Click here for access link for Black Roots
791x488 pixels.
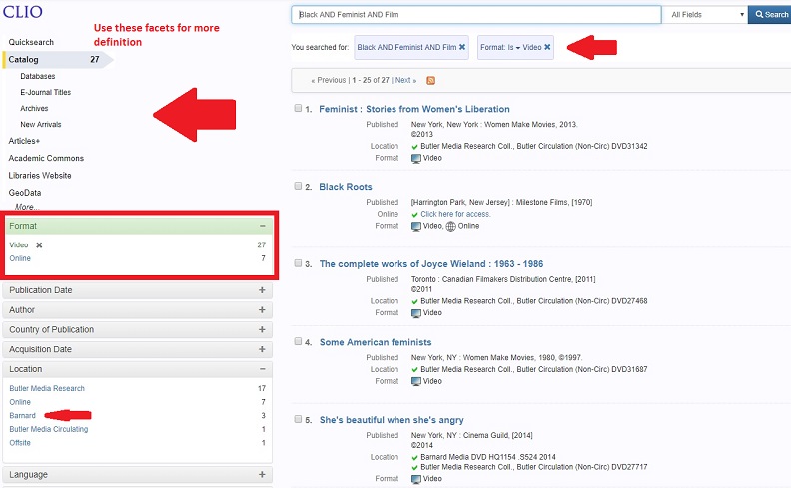[x=455, y=214]
